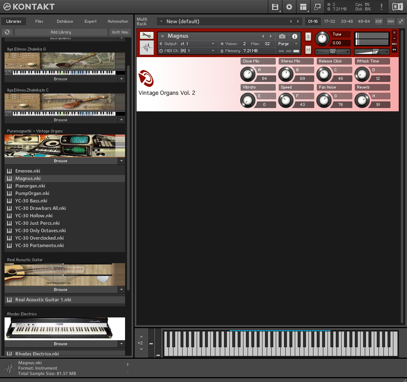
Task: Click the minus button beside the keyboard
Action: pyautogui.click(x=151, y=344)
